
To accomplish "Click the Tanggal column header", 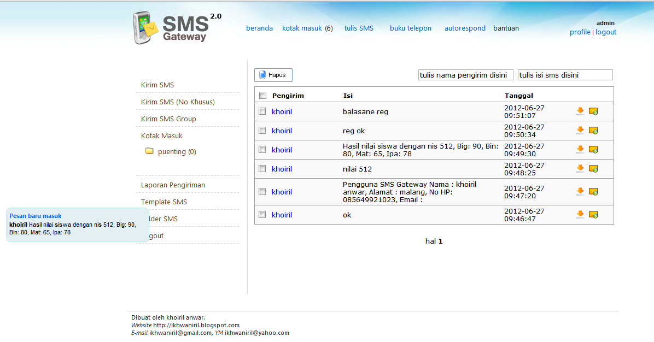I will [x=519, y=96].
